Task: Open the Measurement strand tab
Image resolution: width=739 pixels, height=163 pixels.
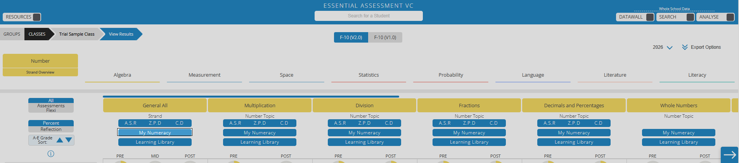Action: 204,75
